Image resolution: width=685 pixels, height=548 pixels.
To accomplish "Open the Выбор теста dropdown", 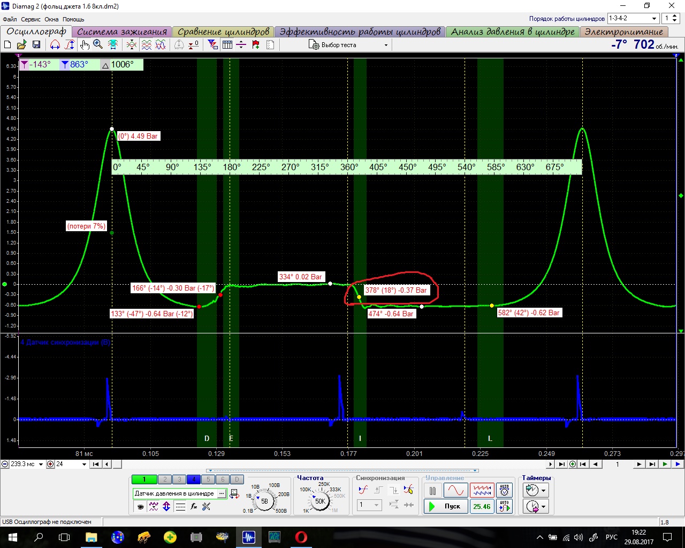I will pyautogui.click(x=348, y=45).
